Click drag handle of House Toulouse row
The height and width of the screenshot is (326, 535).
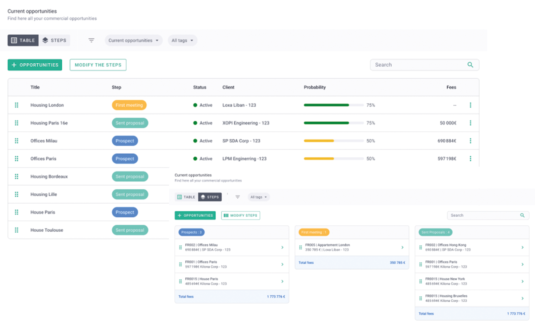click(x=17, y=230)
